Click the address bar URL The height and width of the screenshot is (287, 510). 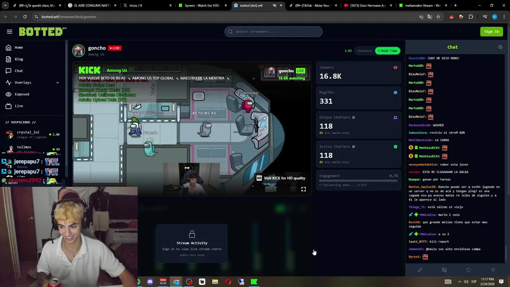click(x=69, y=17)
